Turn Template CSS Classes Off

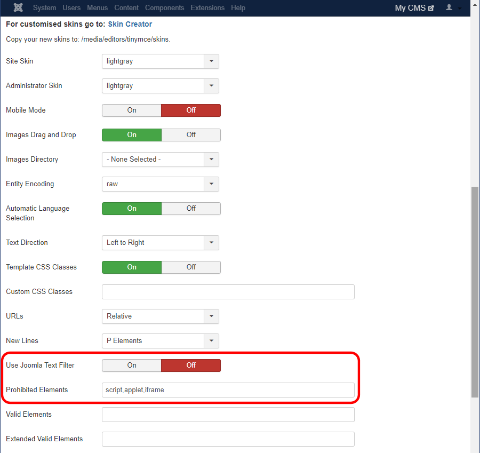(191, 267)
